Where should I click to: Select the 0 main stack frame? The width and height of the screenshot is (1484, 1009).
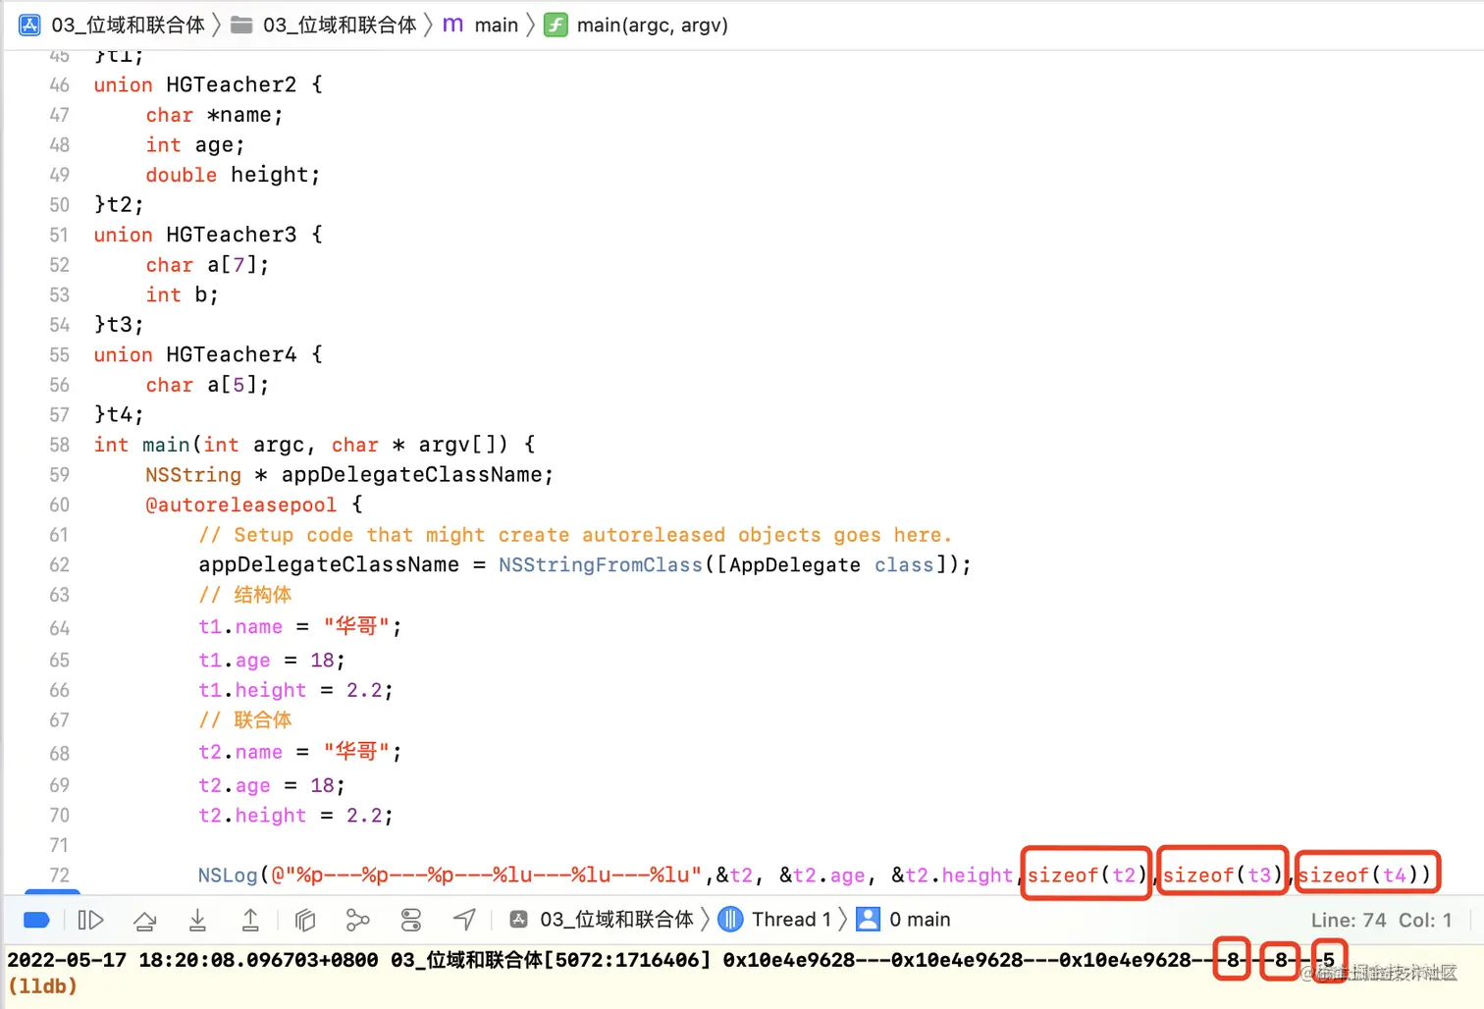(920, 920)
